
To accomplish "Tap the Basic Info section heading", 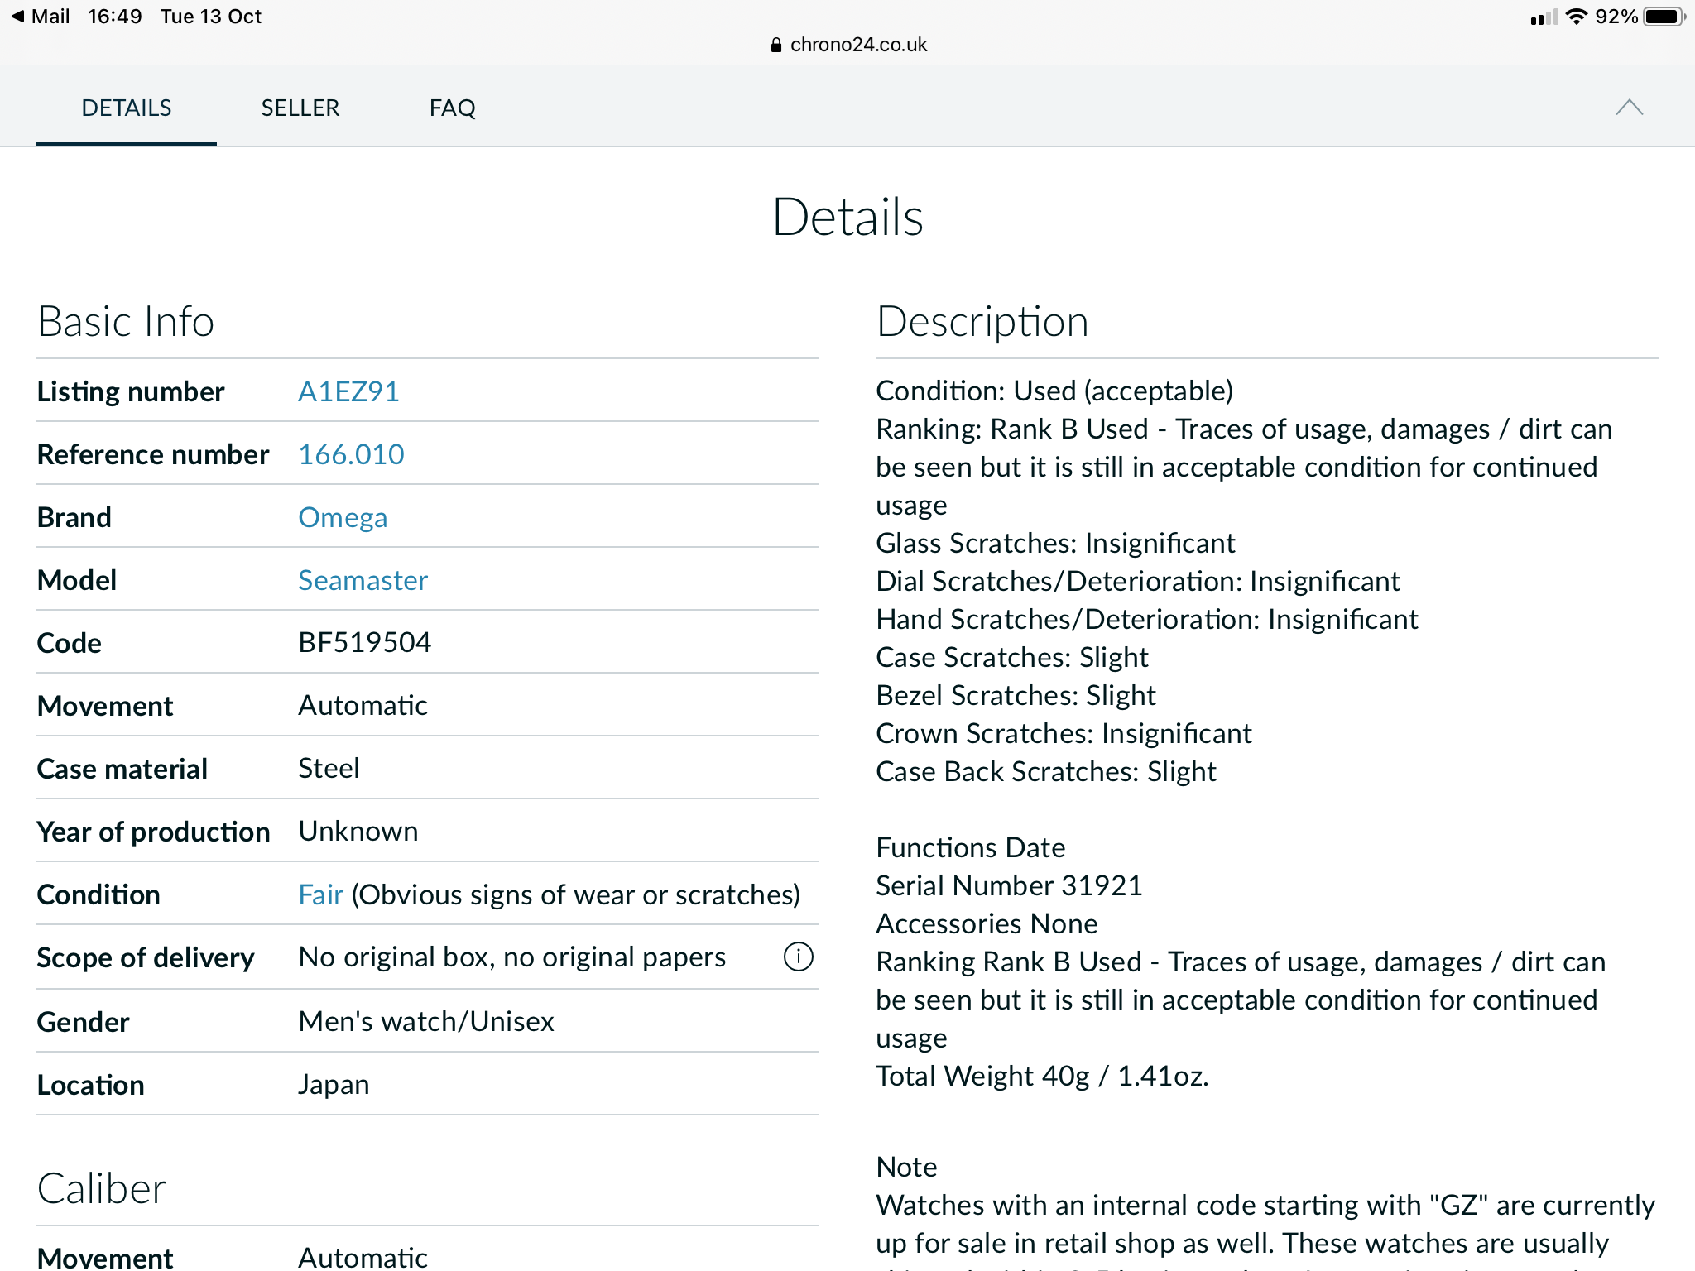I will point(126,321).
